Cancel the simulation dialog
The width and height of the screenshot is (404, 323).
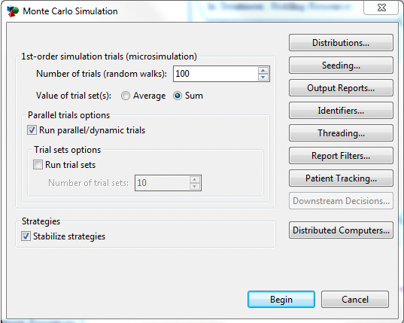click(x=355, y=300)
